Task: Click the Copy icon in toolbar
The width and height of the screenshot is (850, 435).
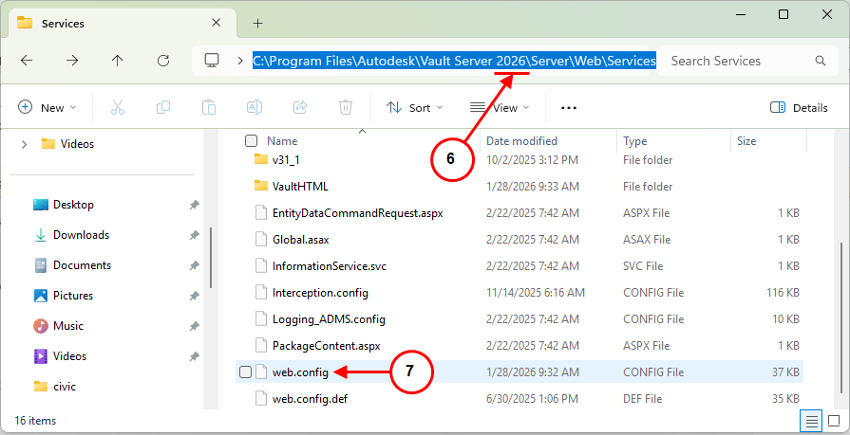Action: [163, 108]
